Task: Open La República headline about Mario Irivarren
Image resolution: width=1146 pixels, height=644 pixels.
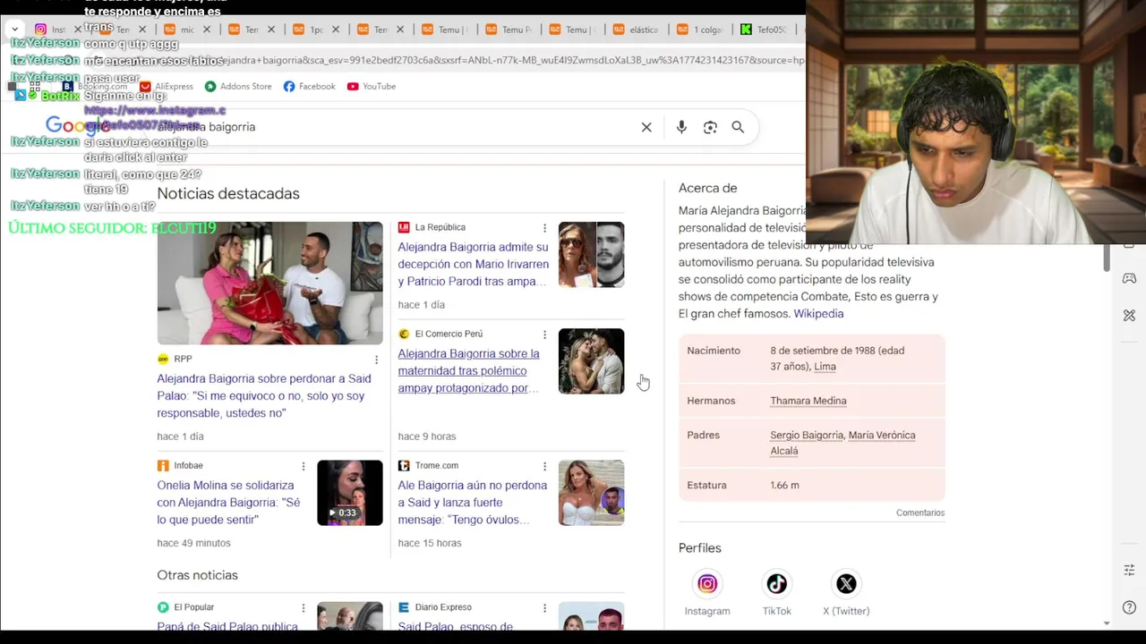Action: [474, 264]
